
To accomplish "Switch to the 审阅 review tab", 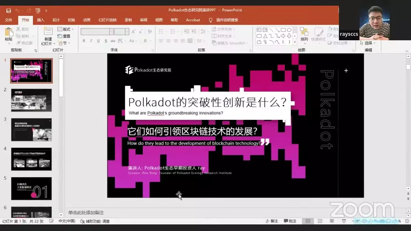I will pos(144,20).
